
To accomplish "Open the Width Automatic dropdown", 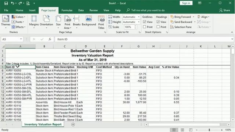I will [139, 17].
